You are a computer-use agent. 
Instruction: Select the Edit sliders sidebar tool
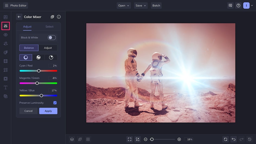pos(5,26)
